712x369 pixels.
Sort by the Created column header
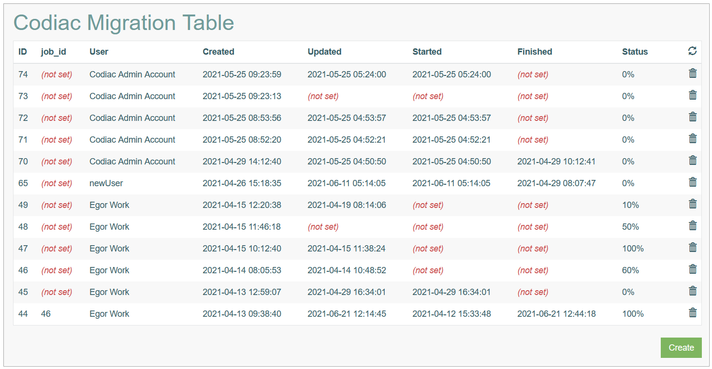[218, 52]
